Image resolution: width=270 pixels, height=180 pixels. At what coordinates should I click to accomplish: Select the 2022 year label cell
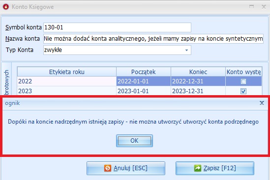tap(67, 81)
